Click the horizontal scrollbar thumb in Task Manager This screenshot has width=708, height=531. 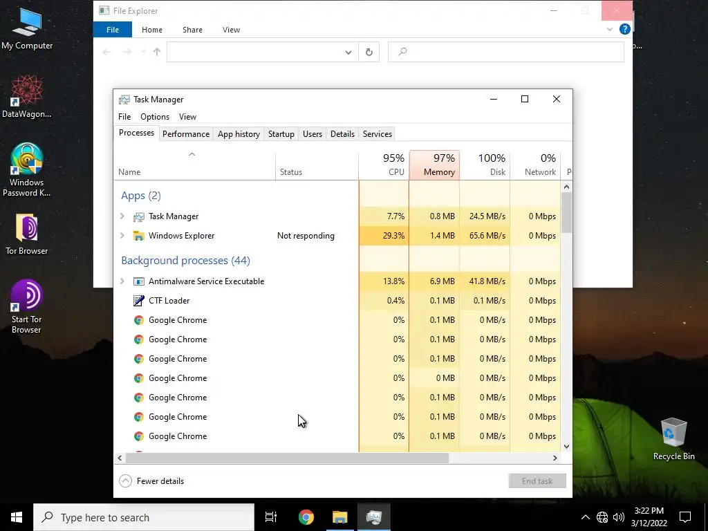tap(287, 458)
